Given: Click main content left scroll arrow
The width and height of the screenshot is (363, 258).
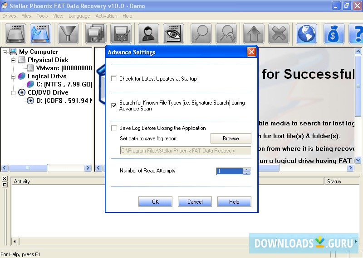Looking at the screenshot, I should tap(98, 167).
